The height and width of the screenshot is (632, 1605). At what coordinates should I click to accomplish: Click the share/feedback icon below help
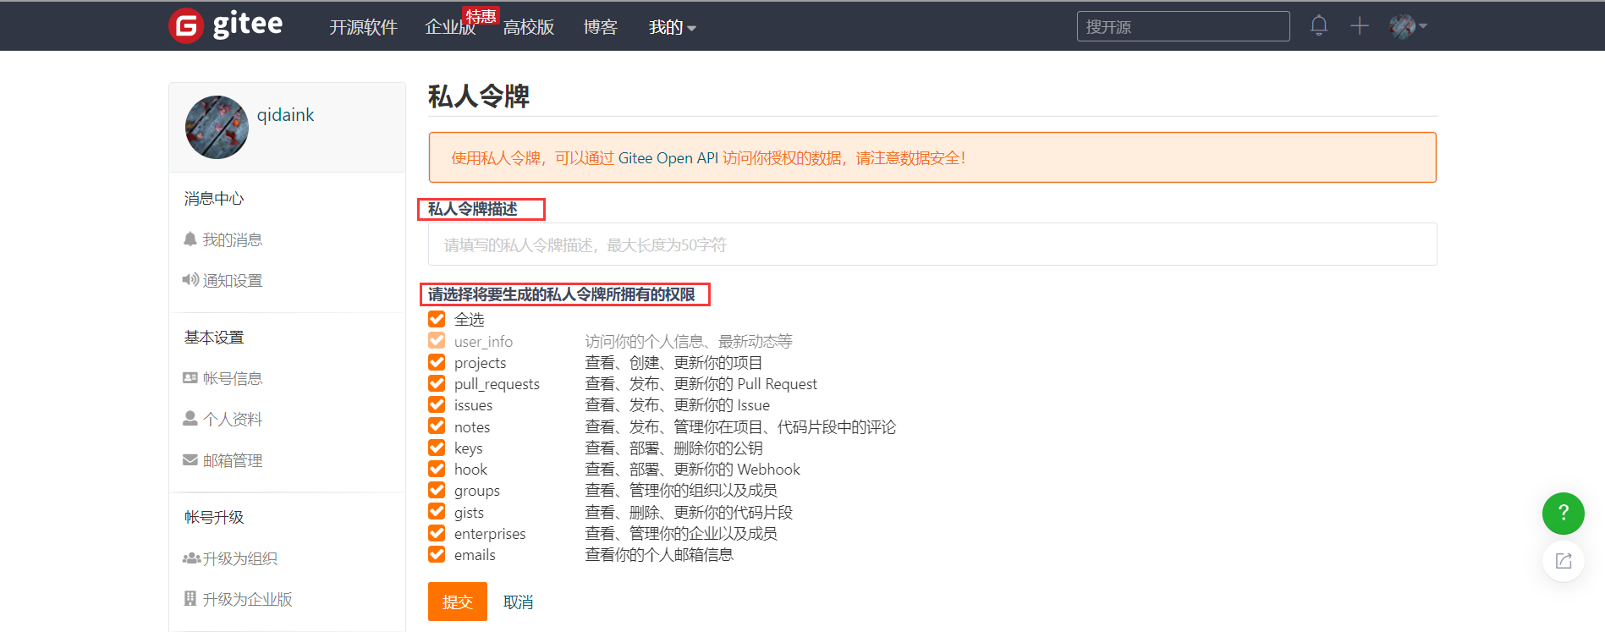click(1563, 561)
